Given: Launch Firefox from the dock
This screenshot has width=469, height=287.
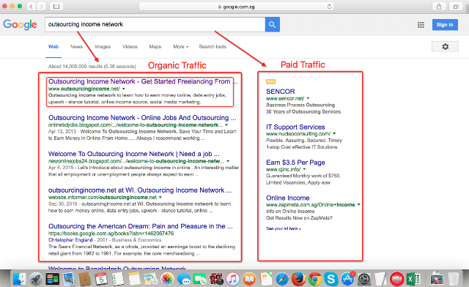Looking at the screenshot, I should pos(298,279).
